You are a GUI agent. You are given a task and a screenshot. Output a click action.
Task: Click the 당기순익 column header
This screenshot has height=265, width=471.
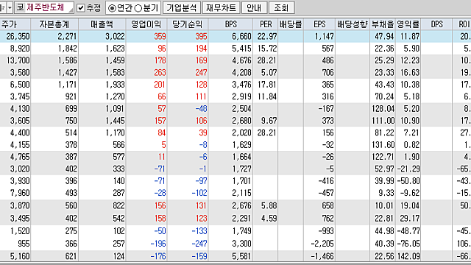coord(188,24)
